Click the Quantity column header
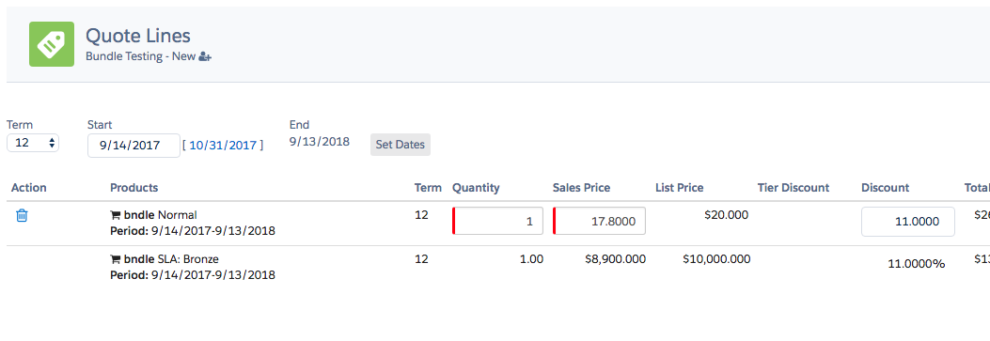 coord(476,188)
